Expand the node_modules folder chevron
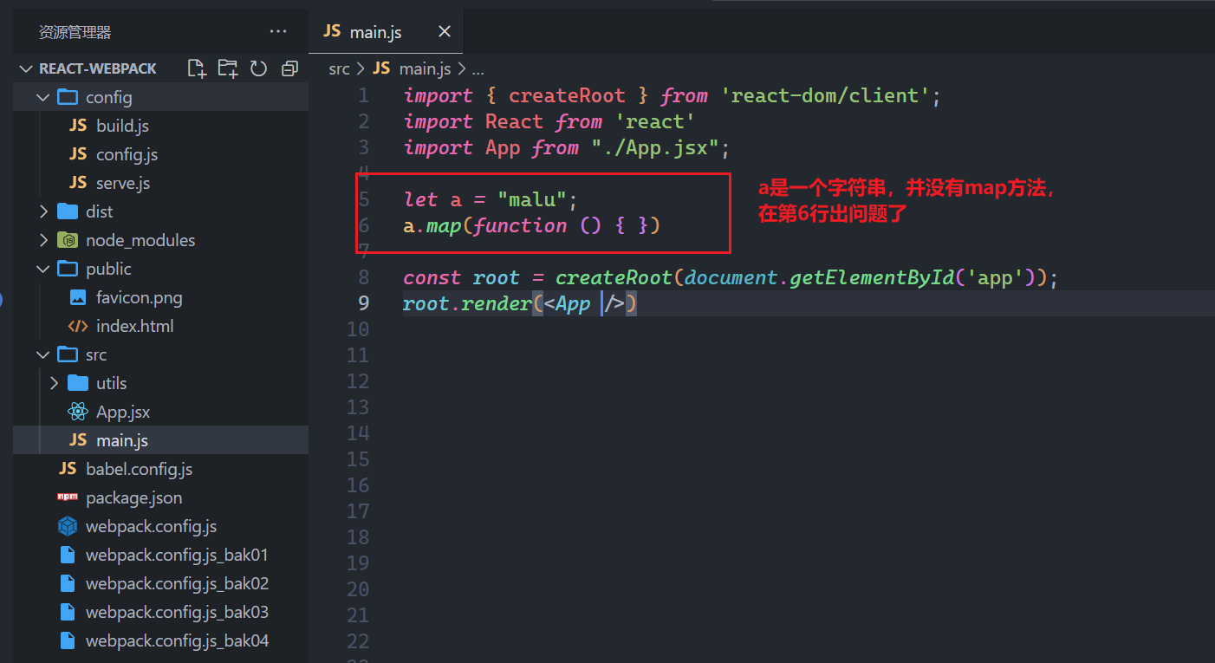This screenshot has height=663, width=1215. (x=43, y=240)
